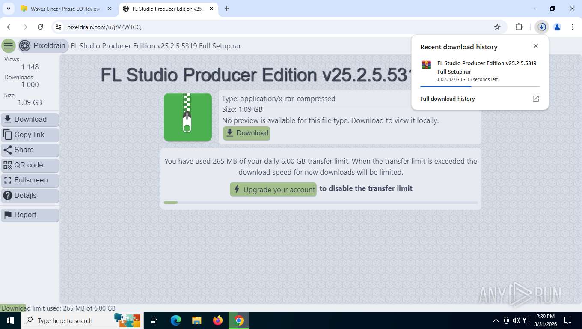Open a new browser tab
Screen dimensions: 582x329
pyautogui.click(x=227, y=9)
